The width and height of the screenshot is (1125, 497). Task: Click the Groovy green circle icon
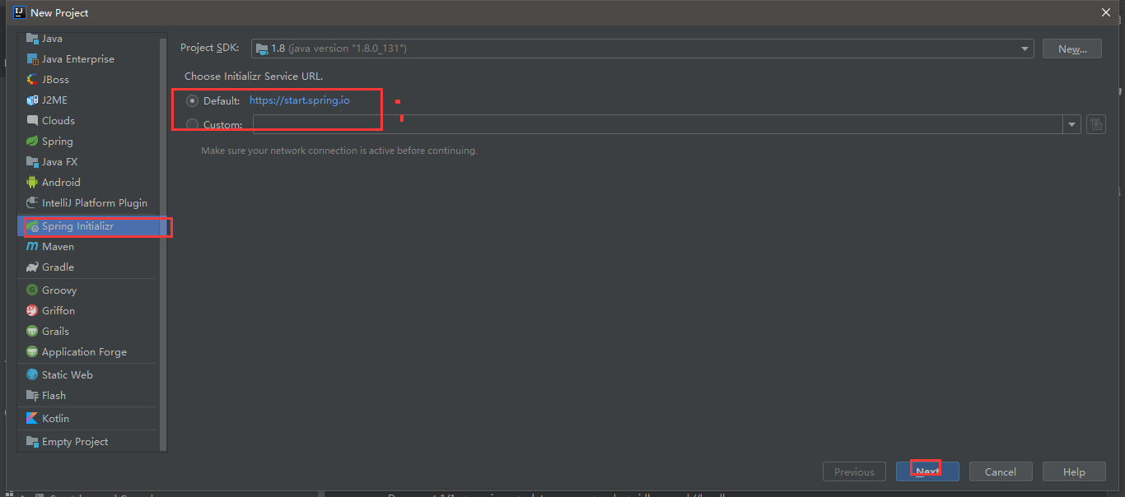32,290
